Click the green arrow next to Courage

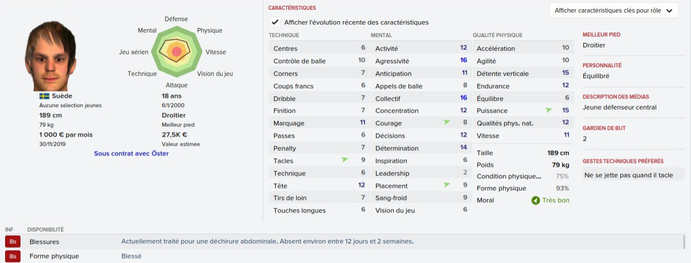click(x=446, y=123)
